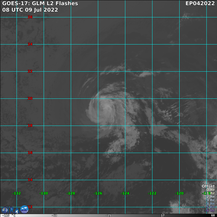Click the Offset legend heading
Image resolution: width=217 pixels, height=217 pixels.
click(208, 186)
